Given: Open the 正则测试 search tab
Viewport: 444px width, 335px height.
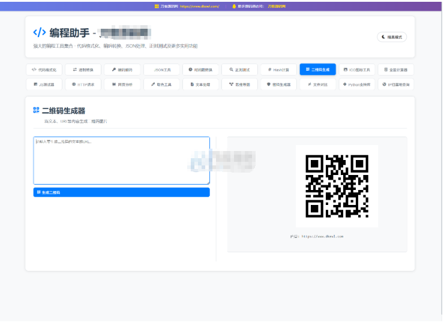Looking at the screenshot, I should click(x=239, y=70).
